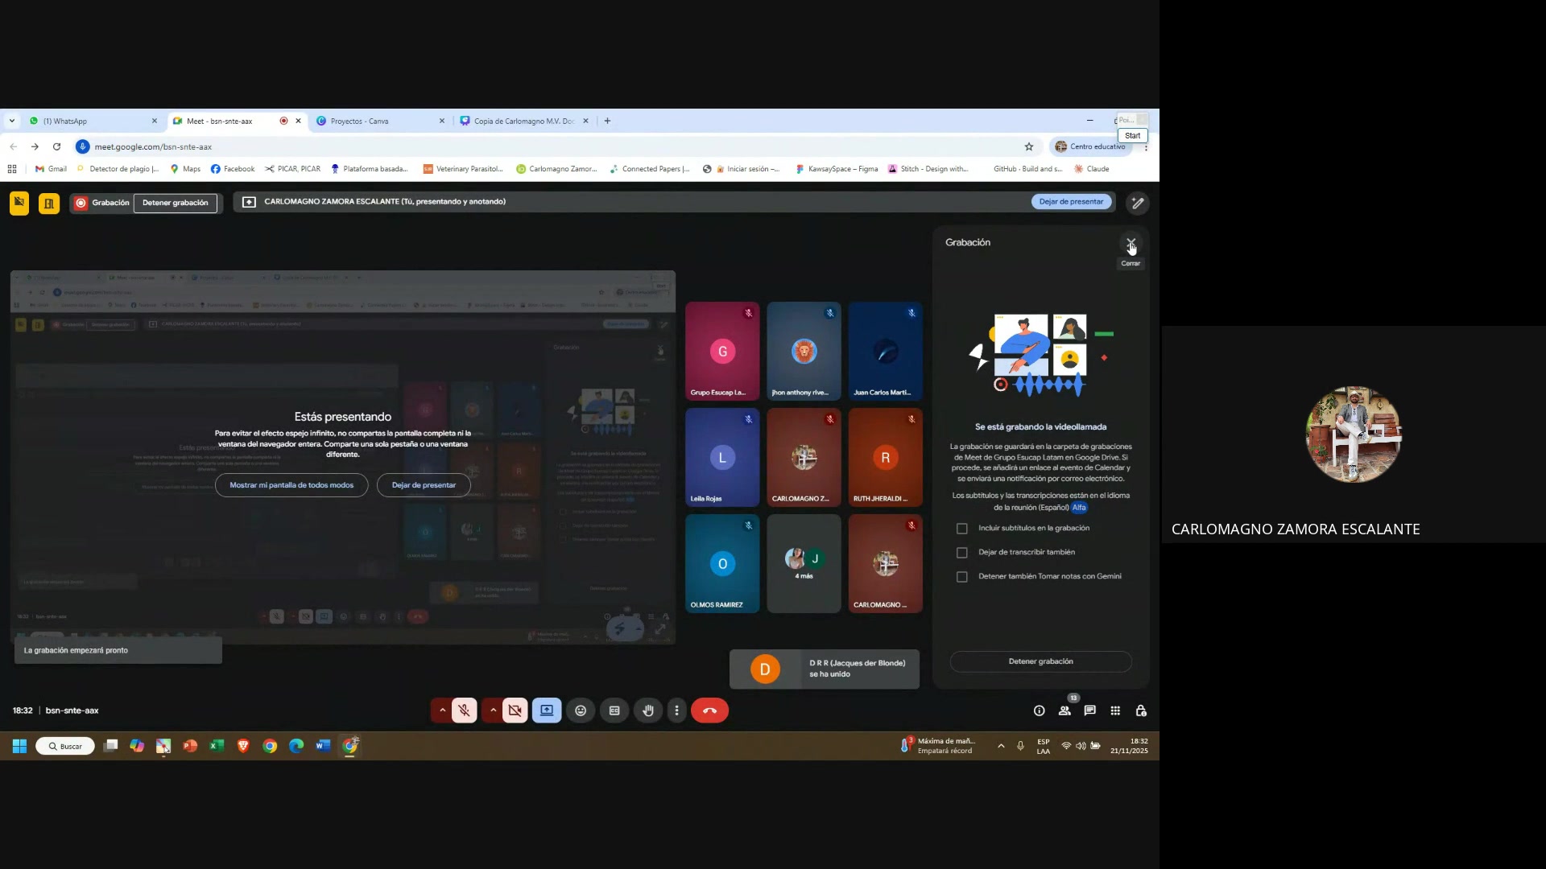Click the raise hand icon
The height and width of the screenshot is (869, 1546).
click(647, 710)
